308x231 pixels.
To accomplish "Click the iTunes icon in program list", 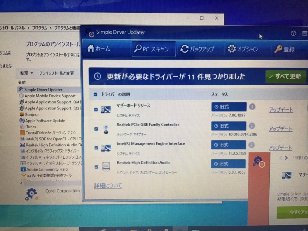I will [x=22, y=127].
